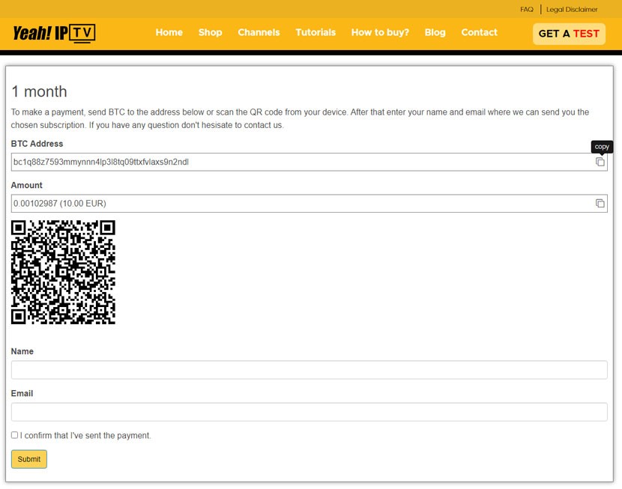Image resolution: width=622 pixels, height=489 pixels.
Task: Open the Tutorials page
Action: click(x=315, y=32)
